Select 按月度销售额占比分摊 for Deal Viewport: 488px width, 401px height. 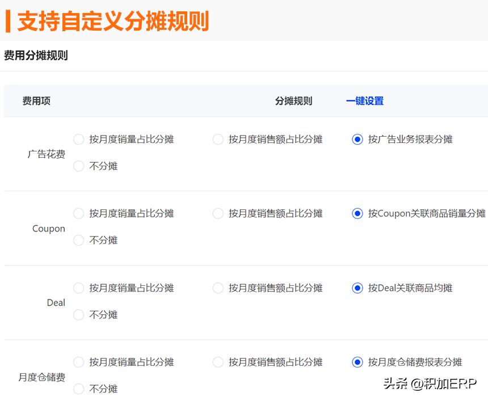click(x=218, y=288)
